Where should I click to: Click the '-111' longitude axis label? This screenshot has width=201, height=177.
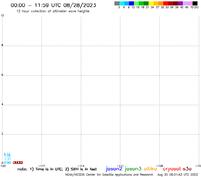click(x=120, y=166)
